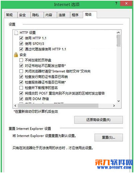Toggle 启用 DOM 存储 checkbox
This screenshot has height=173, width=134.
pyautogui.click(x=21, y=99)
